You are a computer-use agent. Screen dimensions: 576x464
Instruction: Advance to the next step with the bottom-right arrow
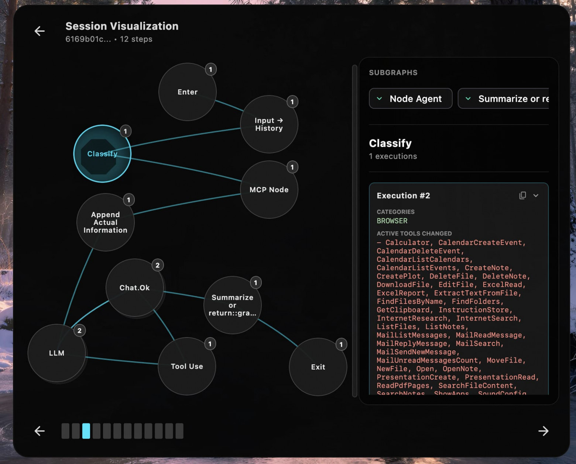coord(543,431)
